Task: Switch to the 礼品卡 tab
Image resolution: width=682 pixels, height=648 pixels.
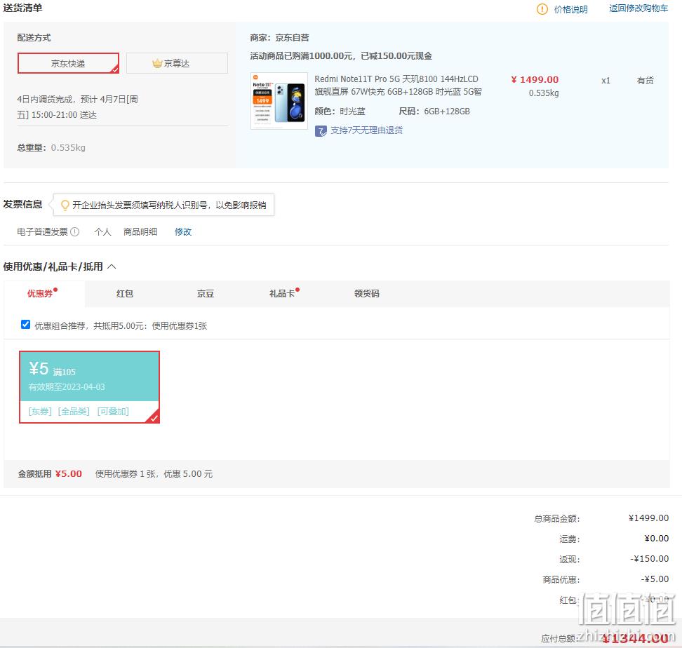Action: 282,294
